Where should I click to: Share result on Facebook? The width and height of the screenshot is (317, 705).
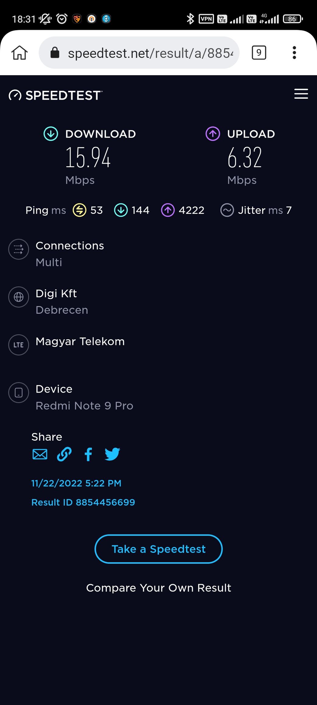(x=88, y=454)
